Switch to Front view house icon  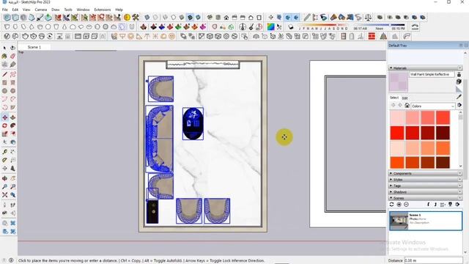click(226, 18)
